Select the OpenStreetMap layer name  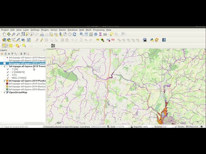pos(18,92)
